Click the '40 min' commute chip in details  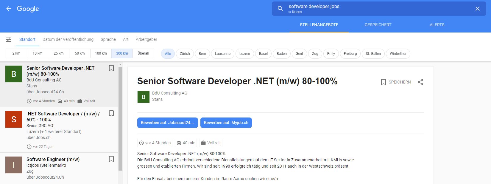[x=186, y=143]
